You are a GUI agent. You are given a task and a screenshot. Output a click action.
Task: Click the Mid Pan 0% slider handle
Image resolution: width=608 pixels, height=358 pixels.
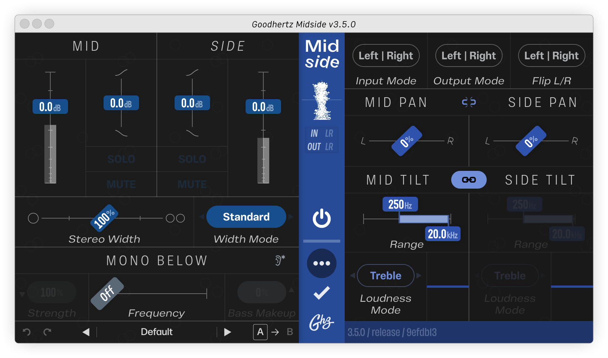[x=407, y=141]
